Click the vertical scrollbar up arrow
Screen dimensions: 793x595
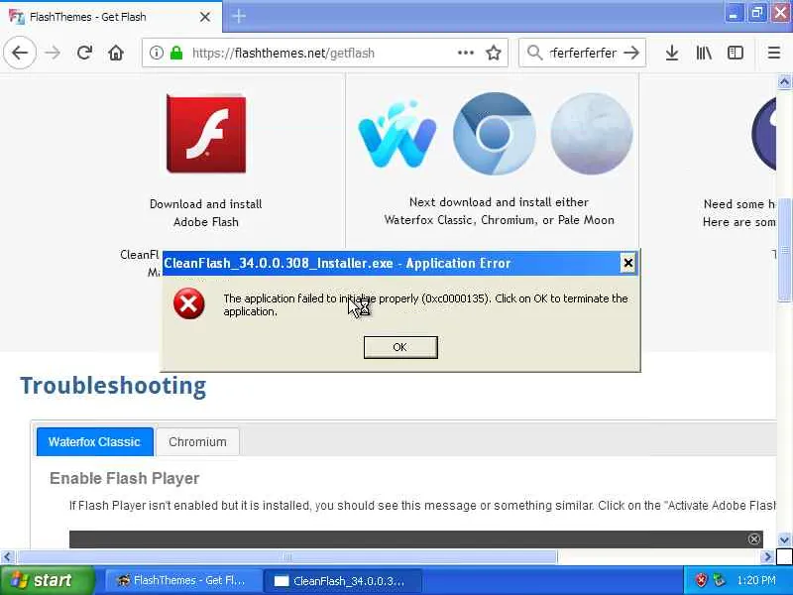click(784, 81)
